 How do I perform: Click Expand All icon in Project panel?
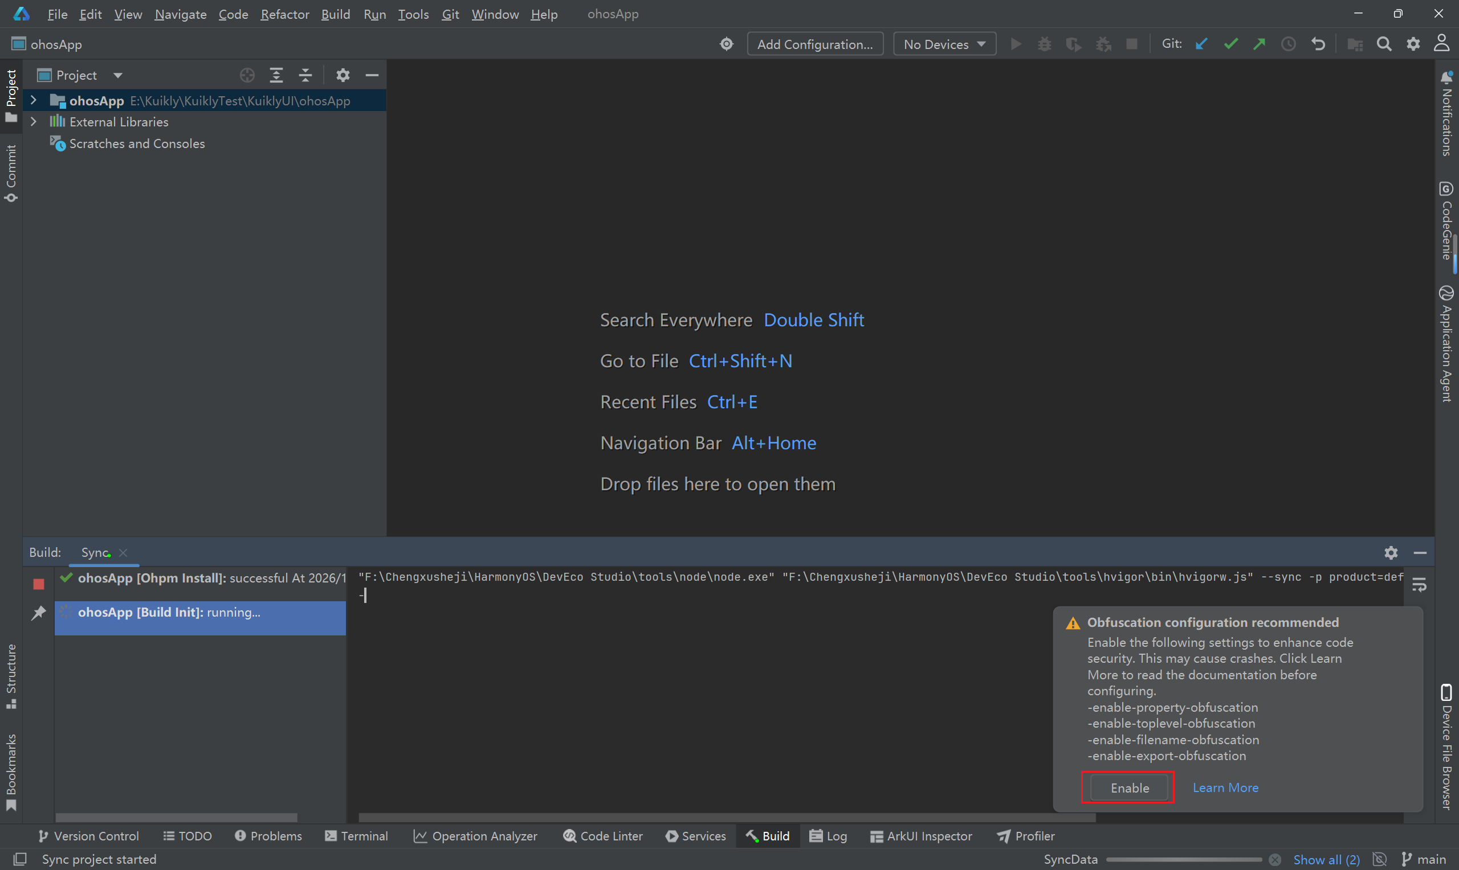276,76
